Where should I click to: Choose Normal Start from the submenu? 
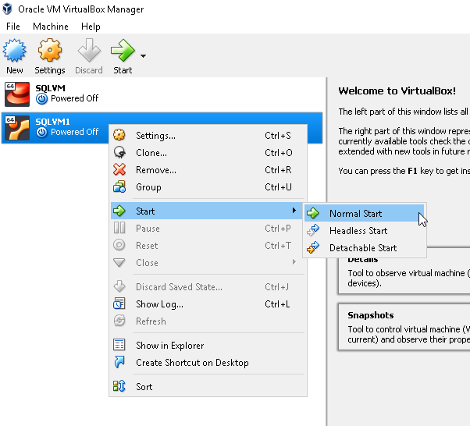coord(355,214)
